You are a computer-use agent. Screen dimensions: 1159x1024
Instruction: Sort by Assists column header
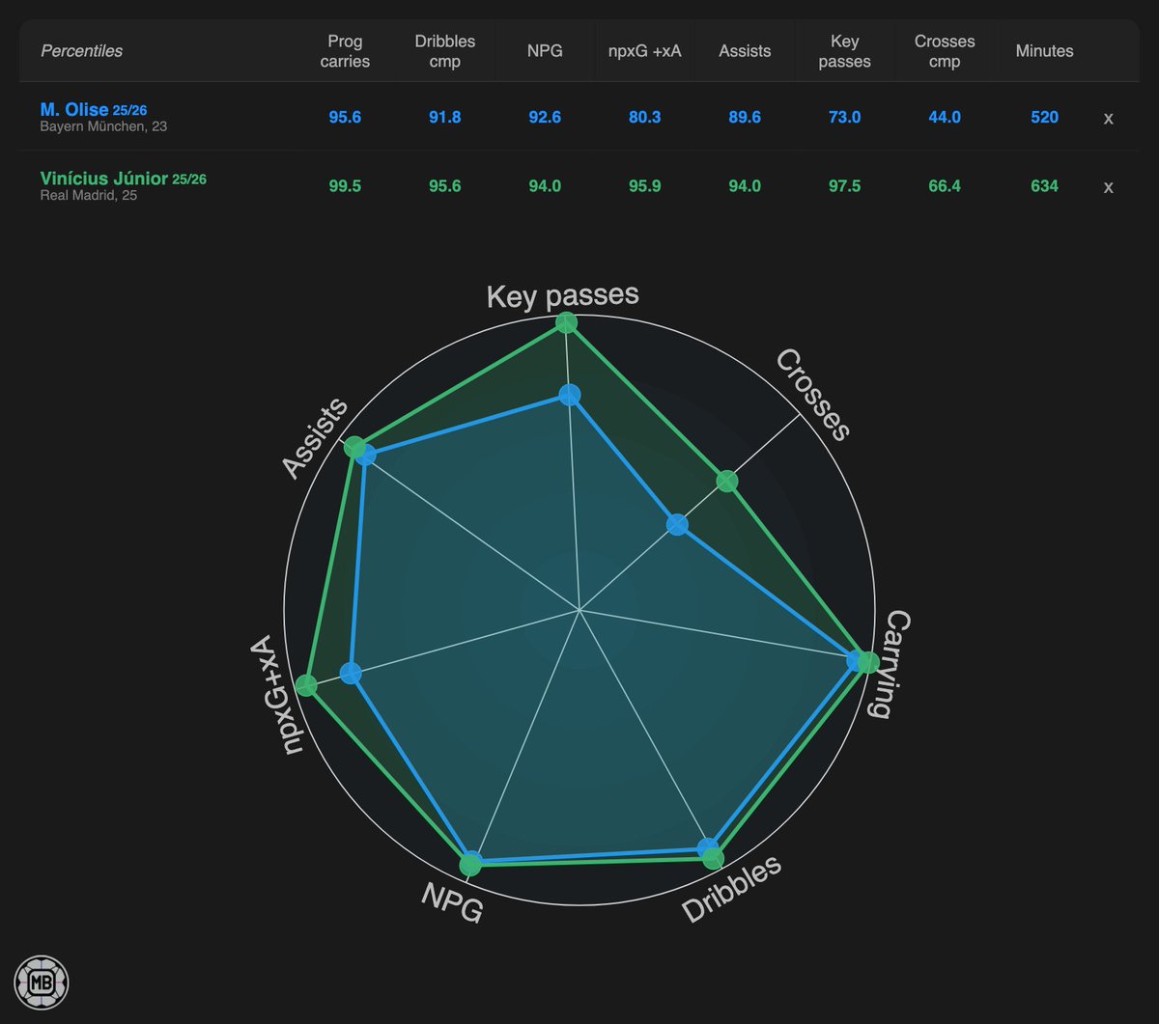pos(745,51)
